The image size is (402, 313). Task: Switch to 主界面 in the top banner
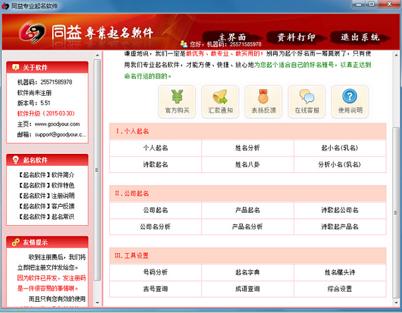232,38
